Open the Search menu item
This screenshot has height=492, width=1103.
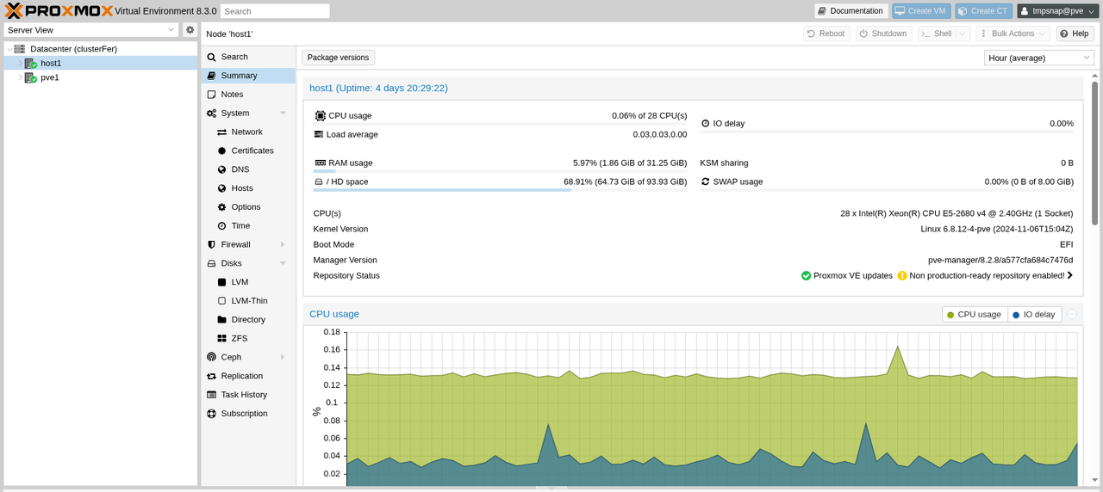248,57
